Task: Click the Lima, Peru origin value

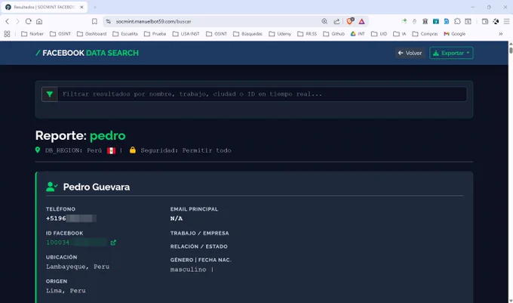Action: 66,291
